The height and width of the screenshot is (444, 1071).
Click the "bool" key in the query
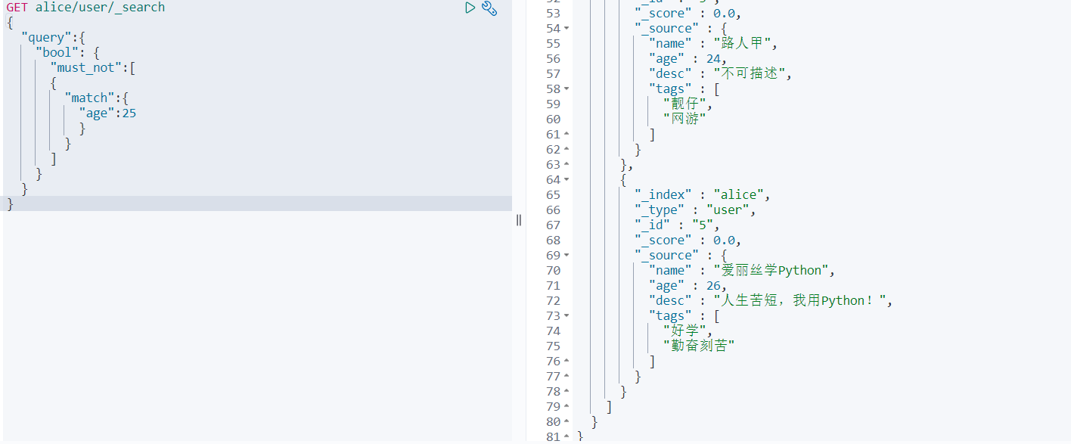click(57, 53)
